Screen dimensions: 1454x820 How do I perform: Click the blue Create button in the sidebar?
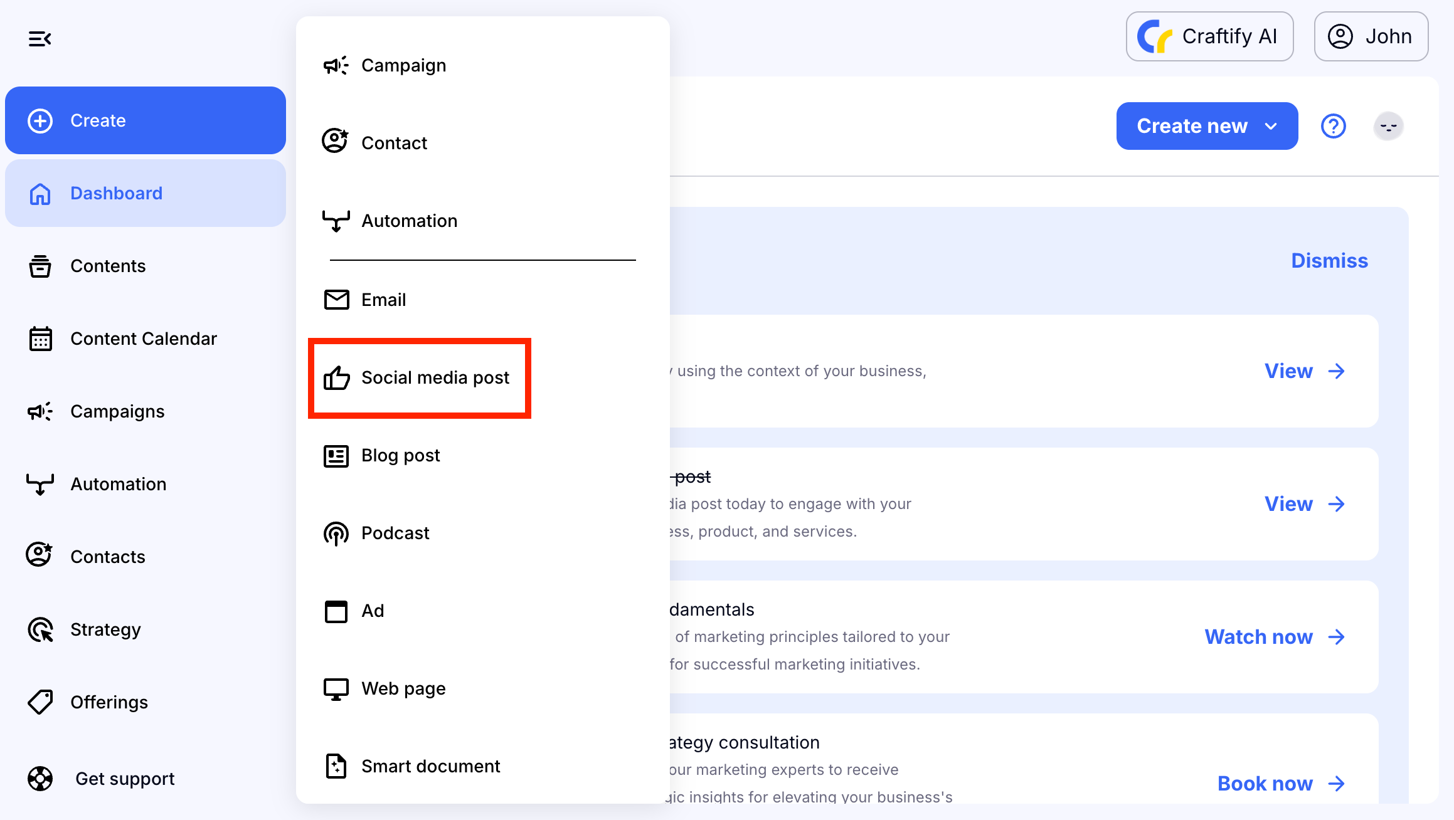pos(145,120)
